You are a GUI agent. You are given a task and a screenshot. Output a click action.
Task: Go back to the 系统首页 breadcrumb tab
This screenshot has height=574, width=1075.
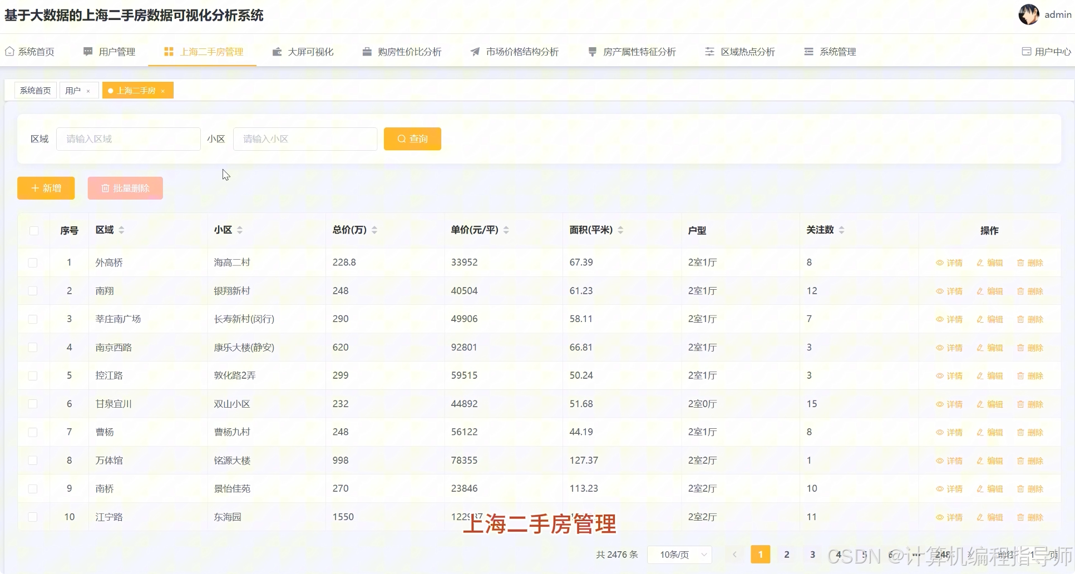tap(35, 90)
